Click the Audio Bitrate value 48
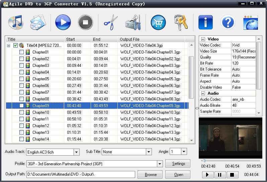The width and height of the screenshot is (267, 182). pos(243,105)
